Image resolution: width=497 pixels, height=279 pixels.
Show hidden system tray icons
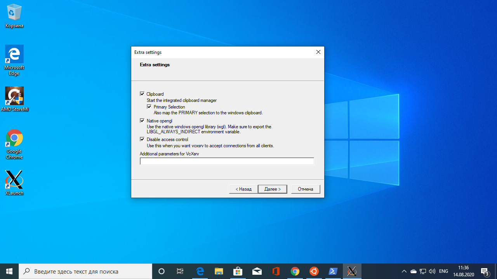[x=404, y=271]
